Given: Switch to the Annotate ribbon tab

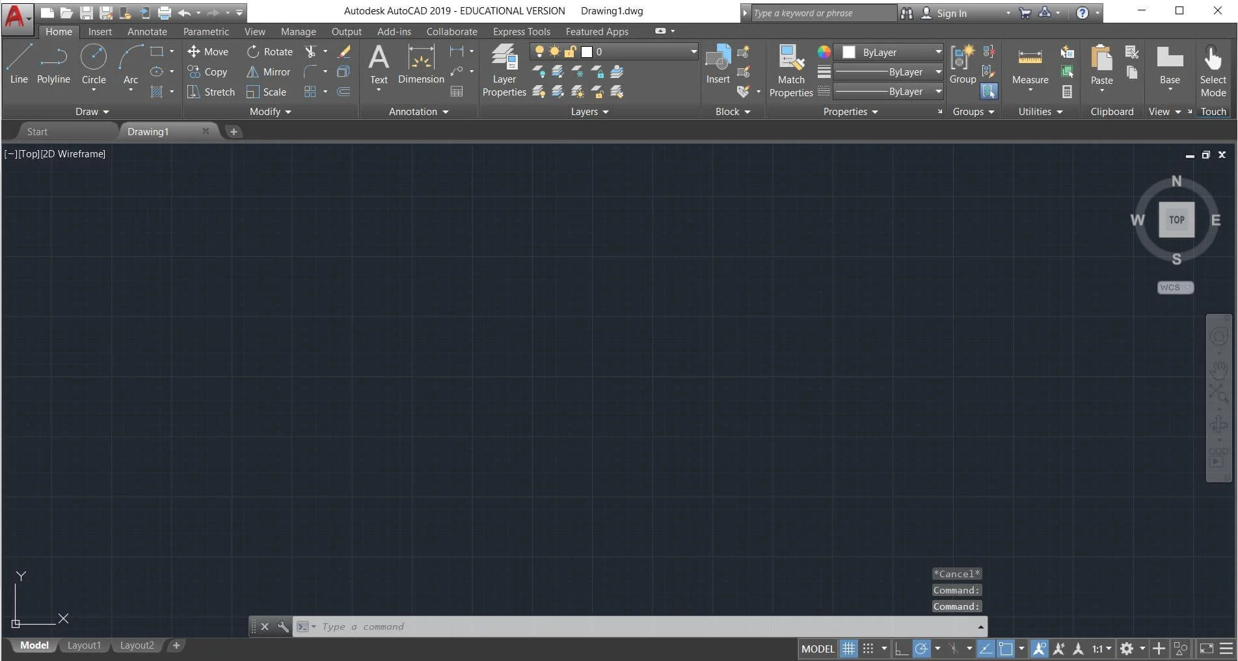Looking at the screenshot, I should coord(146,31).
